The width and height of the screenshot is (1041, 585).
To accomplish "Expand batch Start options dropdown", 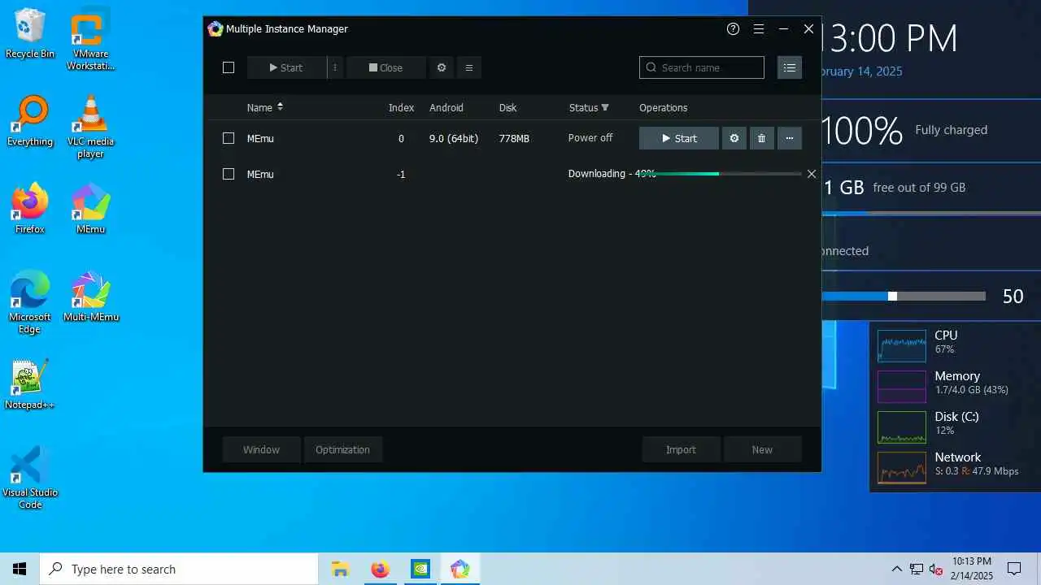I will pyautogui.click(x=335, y=67).
